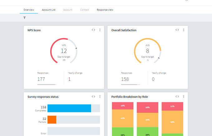Click the Contact tab
This screenshot has height=136, width=212.
84,10
